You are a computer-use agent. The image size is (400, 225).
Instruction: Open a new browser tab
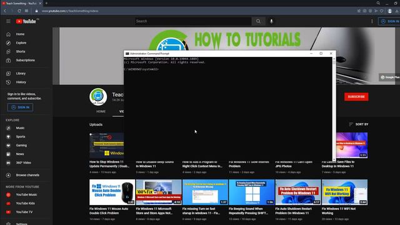pos(46,3)
